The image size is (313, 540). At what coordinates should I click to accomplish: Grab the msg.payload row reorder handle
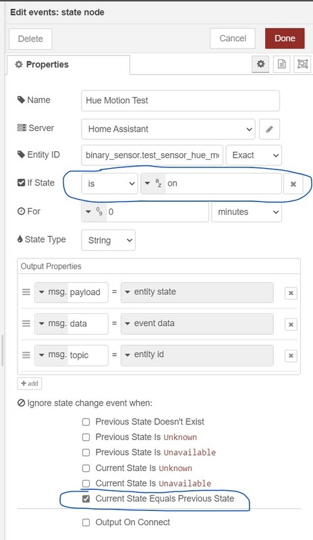pos(26,292)
